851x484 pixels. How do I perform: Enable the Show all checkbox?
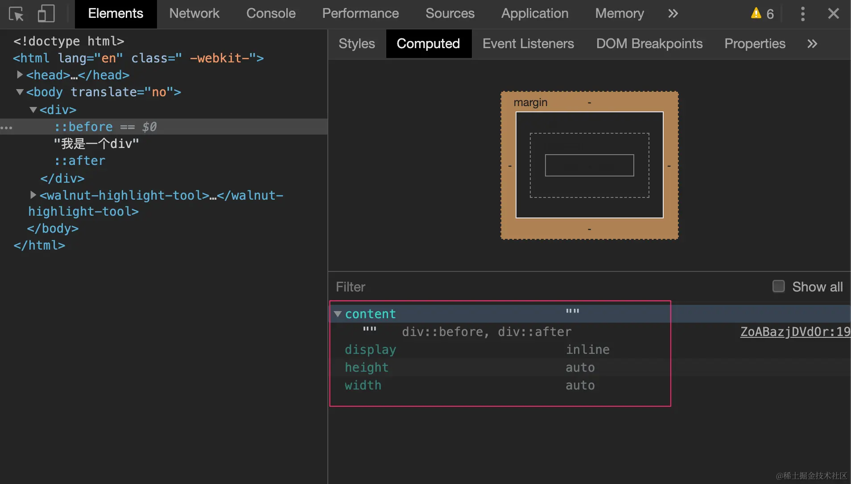click(x=778, y=286)
